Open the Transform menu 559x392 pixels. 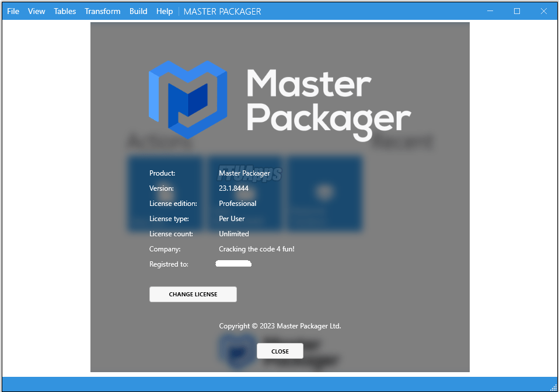point(102,12)
